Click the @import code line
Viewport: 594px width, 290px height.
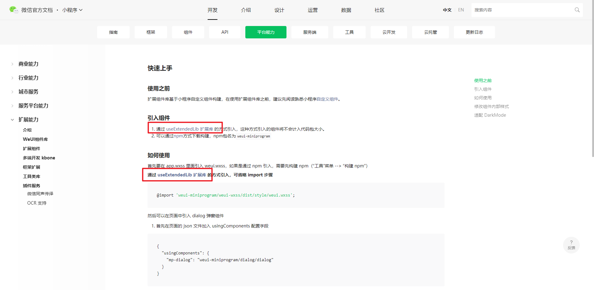(x=226, y=195)
